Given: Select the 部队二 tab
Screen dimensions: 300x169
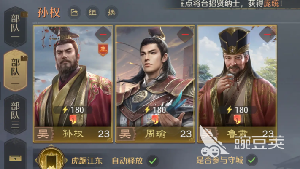Looking at the screenshot, I should click(x=15, y=70).
